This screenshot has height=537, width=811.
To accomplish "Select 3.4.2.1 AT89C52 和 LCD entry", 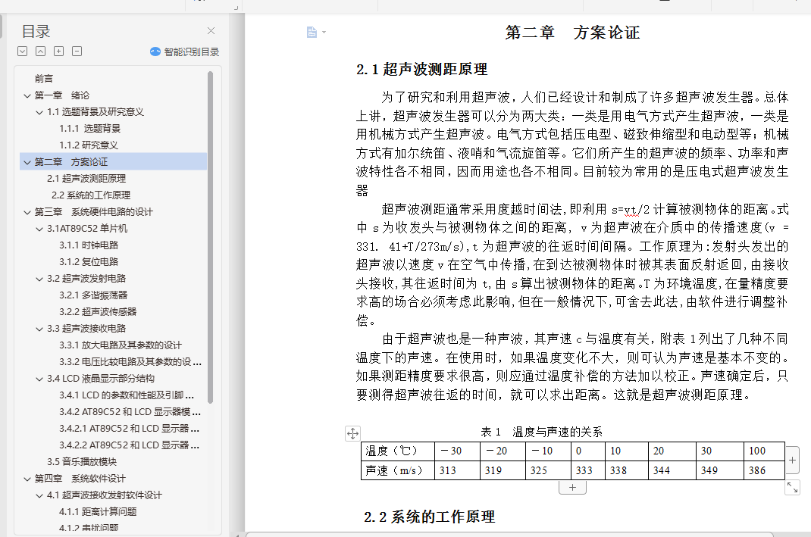I will coord(129,429).
